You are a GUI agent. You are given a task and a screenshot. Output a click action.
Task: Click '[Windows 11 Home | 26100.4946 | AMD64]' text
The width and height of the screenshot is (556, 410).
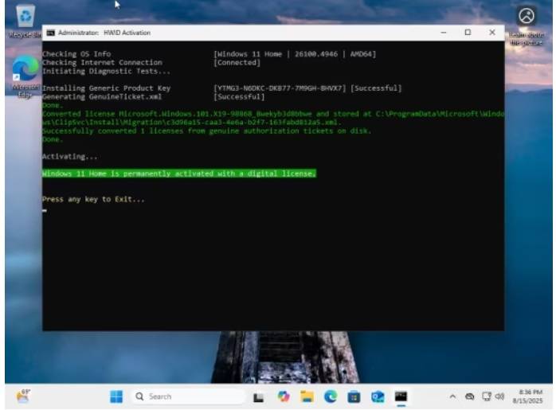click(295, 54)
